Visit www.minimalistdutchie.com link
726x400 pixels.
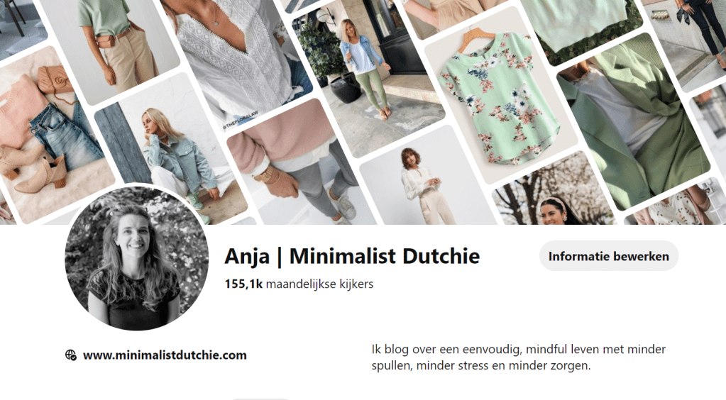click(165, 355)
